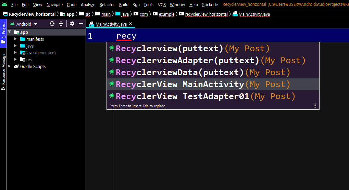Click the Stickode icon beside RecyclerviewAdapter(puttext)
349x190 pixels.
112,60
